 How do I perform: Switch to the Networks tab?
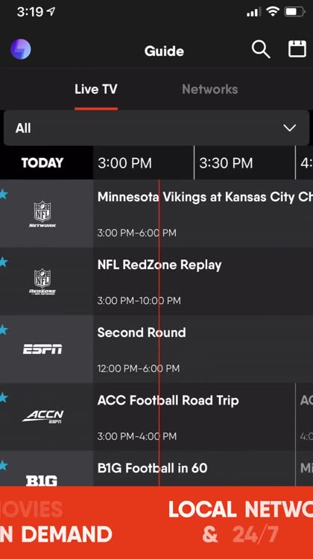(209, 89)
